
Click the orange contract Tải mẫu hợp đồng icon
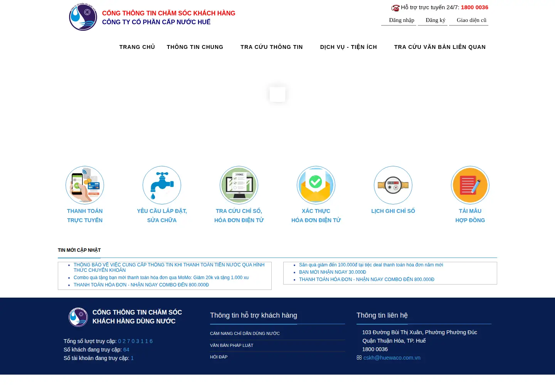[x=470, y=185]
